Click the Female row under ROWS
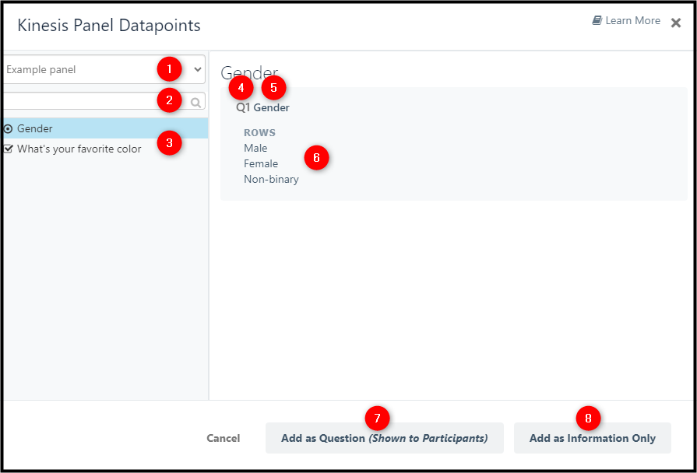697x473 pixels. click(259, 163)
